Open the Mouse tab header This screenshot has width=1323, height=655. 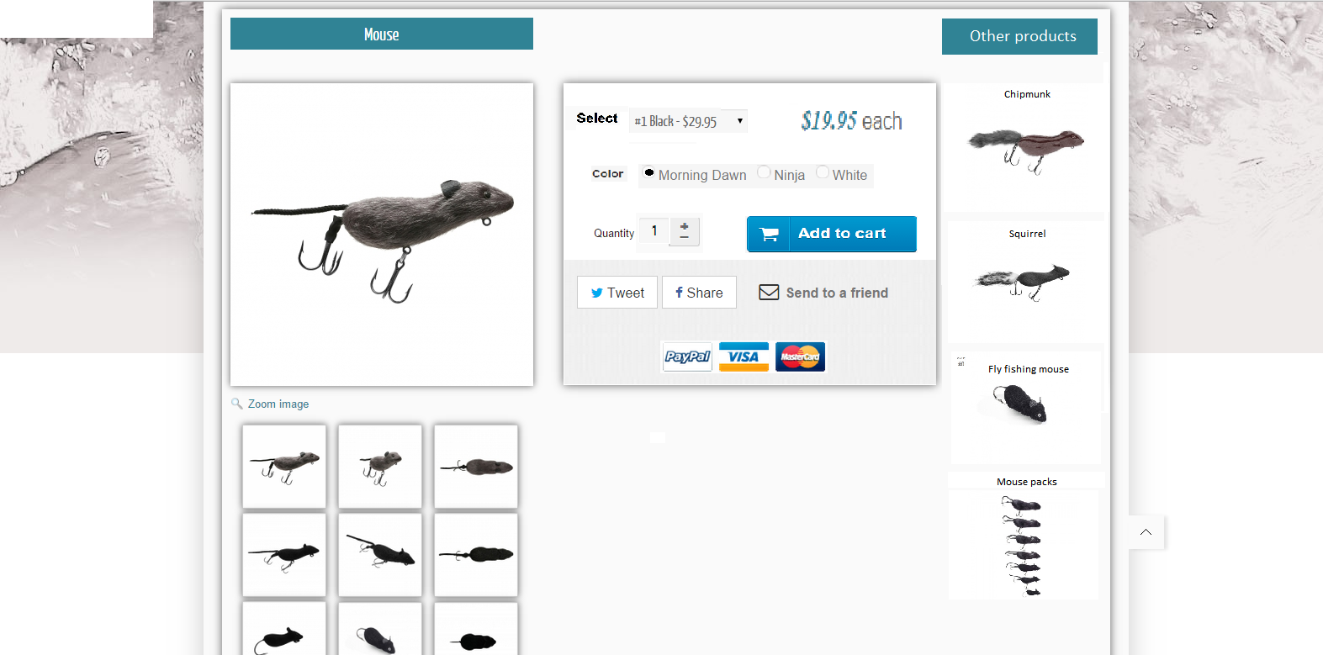(x=382, y=34)
